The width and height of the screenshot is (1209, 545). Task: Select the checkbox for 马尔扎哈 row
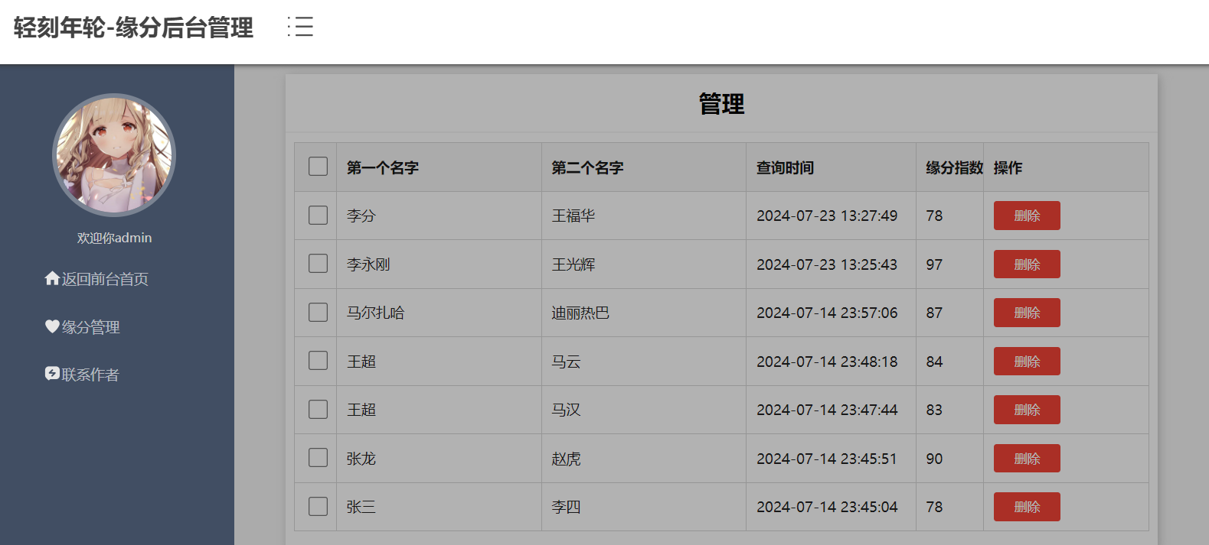click(x=318, y=313)
